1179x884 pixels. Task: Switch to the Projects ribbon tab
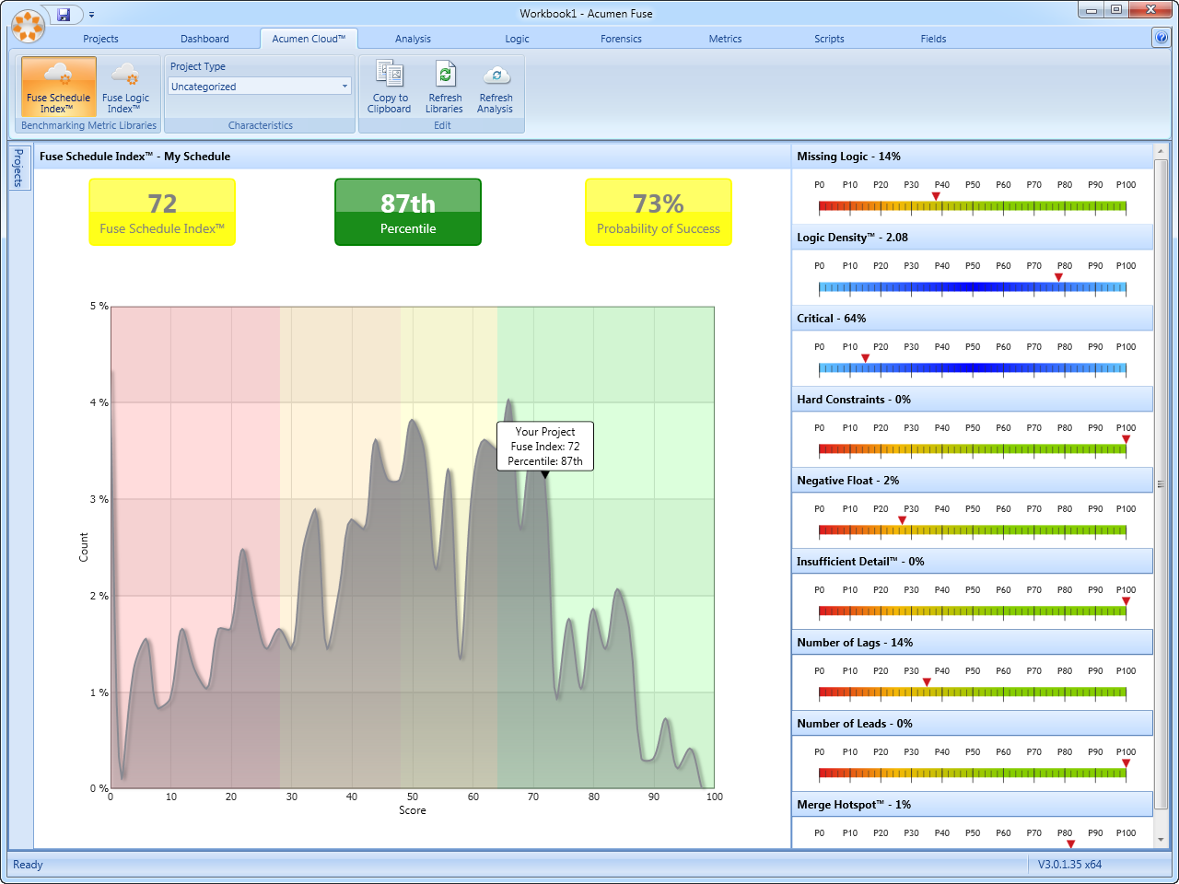tap(100, 39)
